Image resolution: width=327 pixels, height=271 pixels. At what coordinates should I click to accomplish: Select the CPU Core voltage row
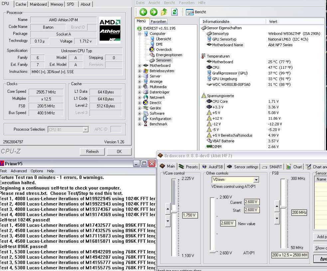243,101
